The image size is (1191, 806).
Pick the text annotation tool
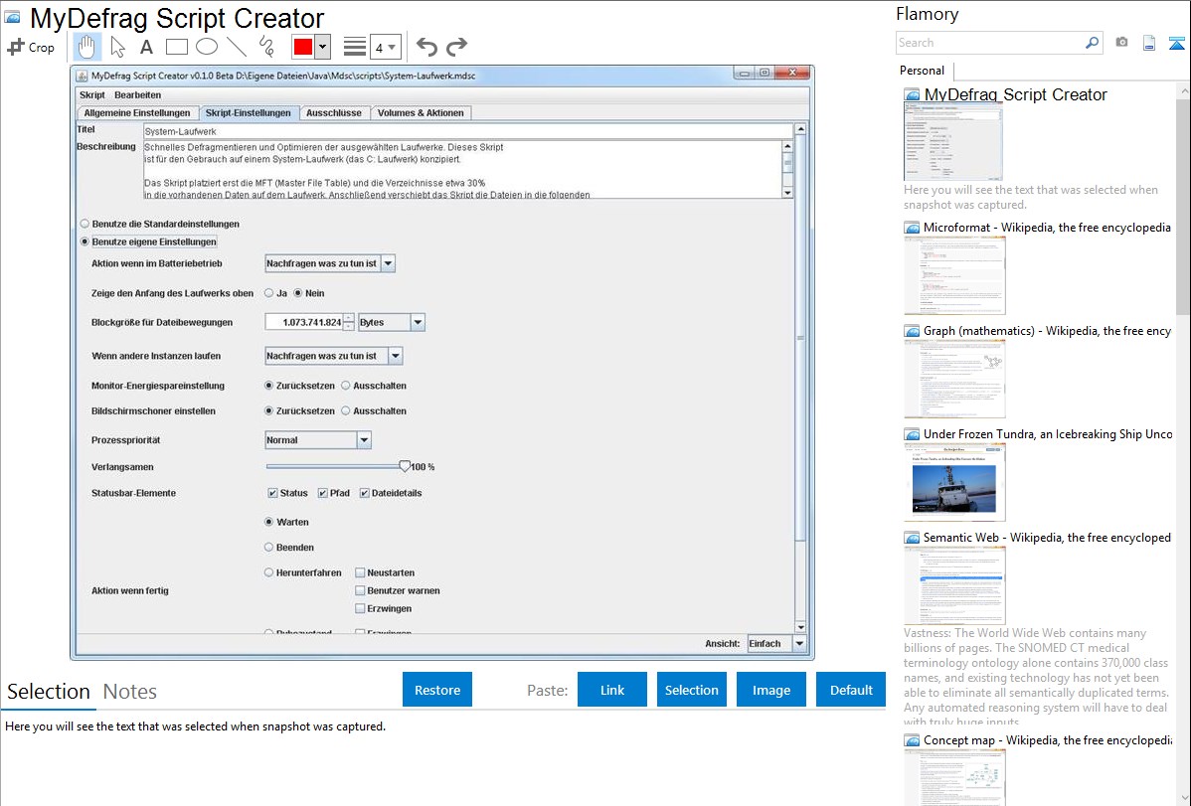click(146, 47)
